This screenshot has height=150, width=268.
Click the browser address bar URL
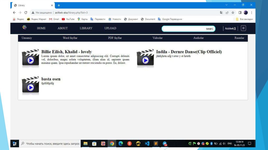[71, 13]
